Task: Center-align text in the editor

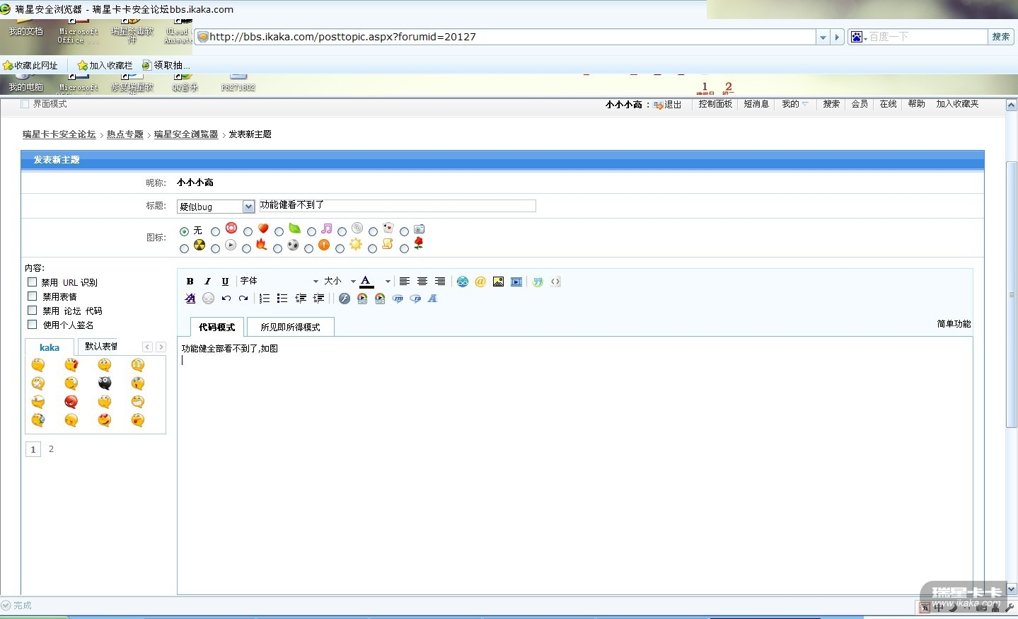Action: click(422, 282)
